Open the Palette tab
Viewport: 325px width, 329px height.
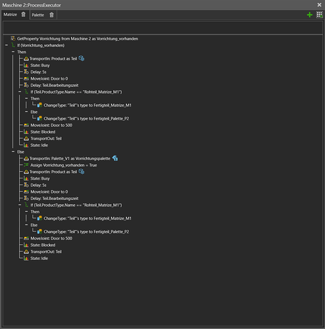click(38, 15)
